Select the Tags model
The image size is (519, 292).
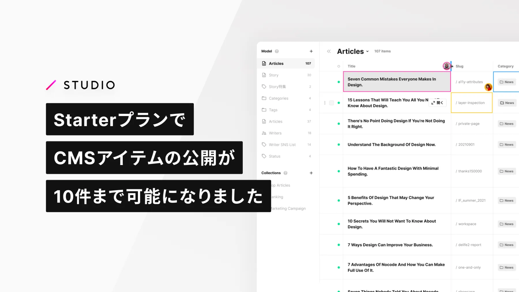coord(286,110)
